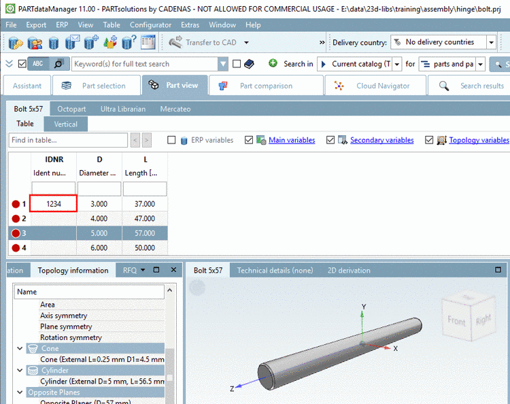Switch to Part selection tab

[x=97, y=86]
